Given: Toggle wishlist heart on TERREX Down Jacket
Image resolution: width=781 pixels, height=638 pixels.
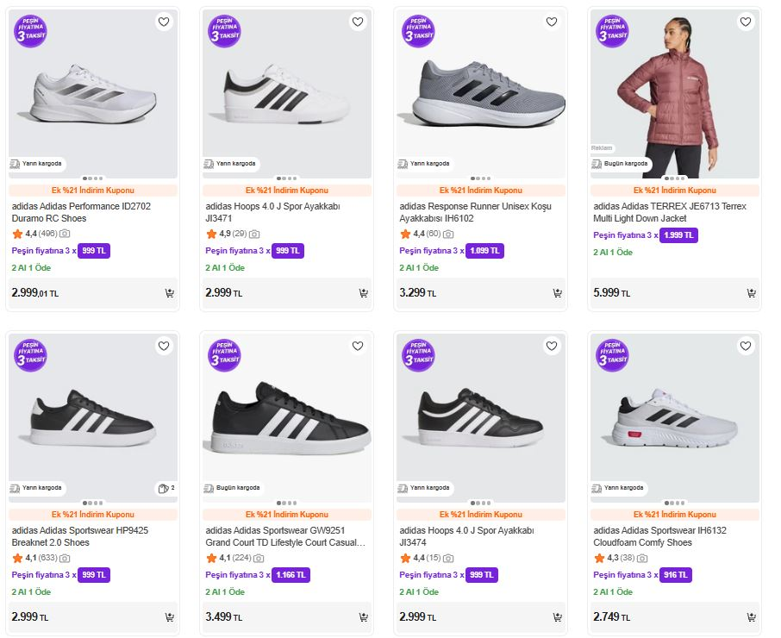Looking at the screenshot, I should point(746,22).
